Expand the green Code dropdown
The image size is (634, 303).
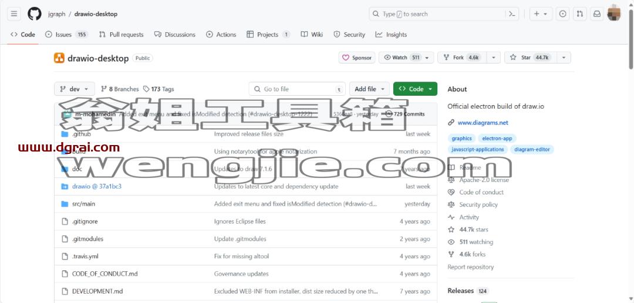click(415, 89)
